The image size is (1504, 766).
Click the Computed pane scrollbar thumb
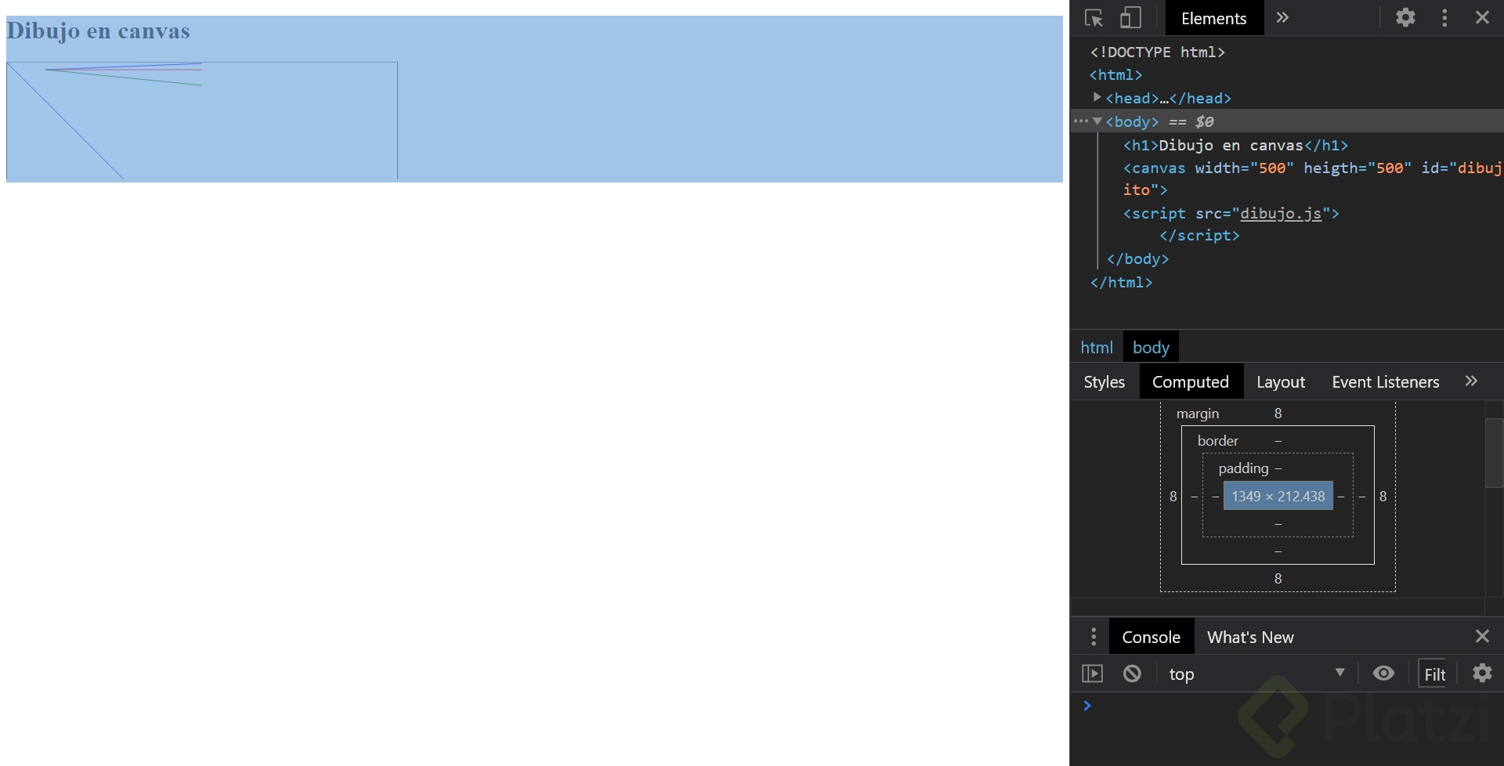click(x=1494, y=453)
